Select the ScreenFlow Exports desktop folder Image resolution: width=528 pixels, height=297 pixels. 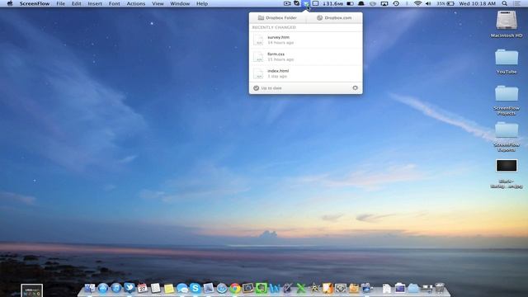coord(507,130)
